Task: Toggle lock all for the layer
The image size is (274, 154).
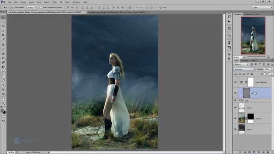Action: [252, 74]
